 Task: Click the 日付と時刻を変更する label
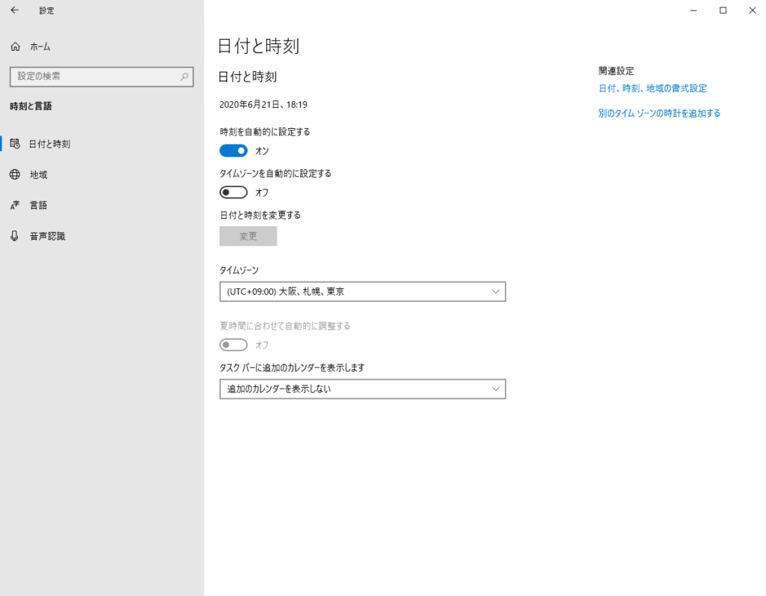pos(260,215)
